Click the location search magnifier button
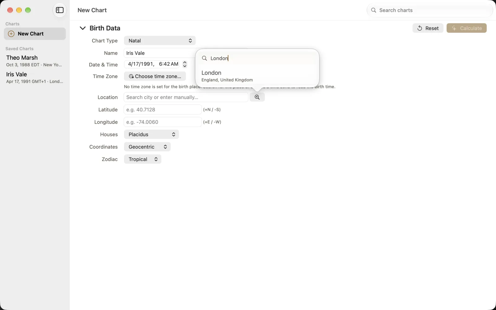 coord(257,97)
